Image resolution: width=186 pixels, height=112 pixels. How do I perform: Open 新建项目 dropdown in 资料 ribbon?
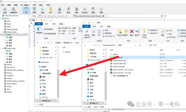point(153,30)
